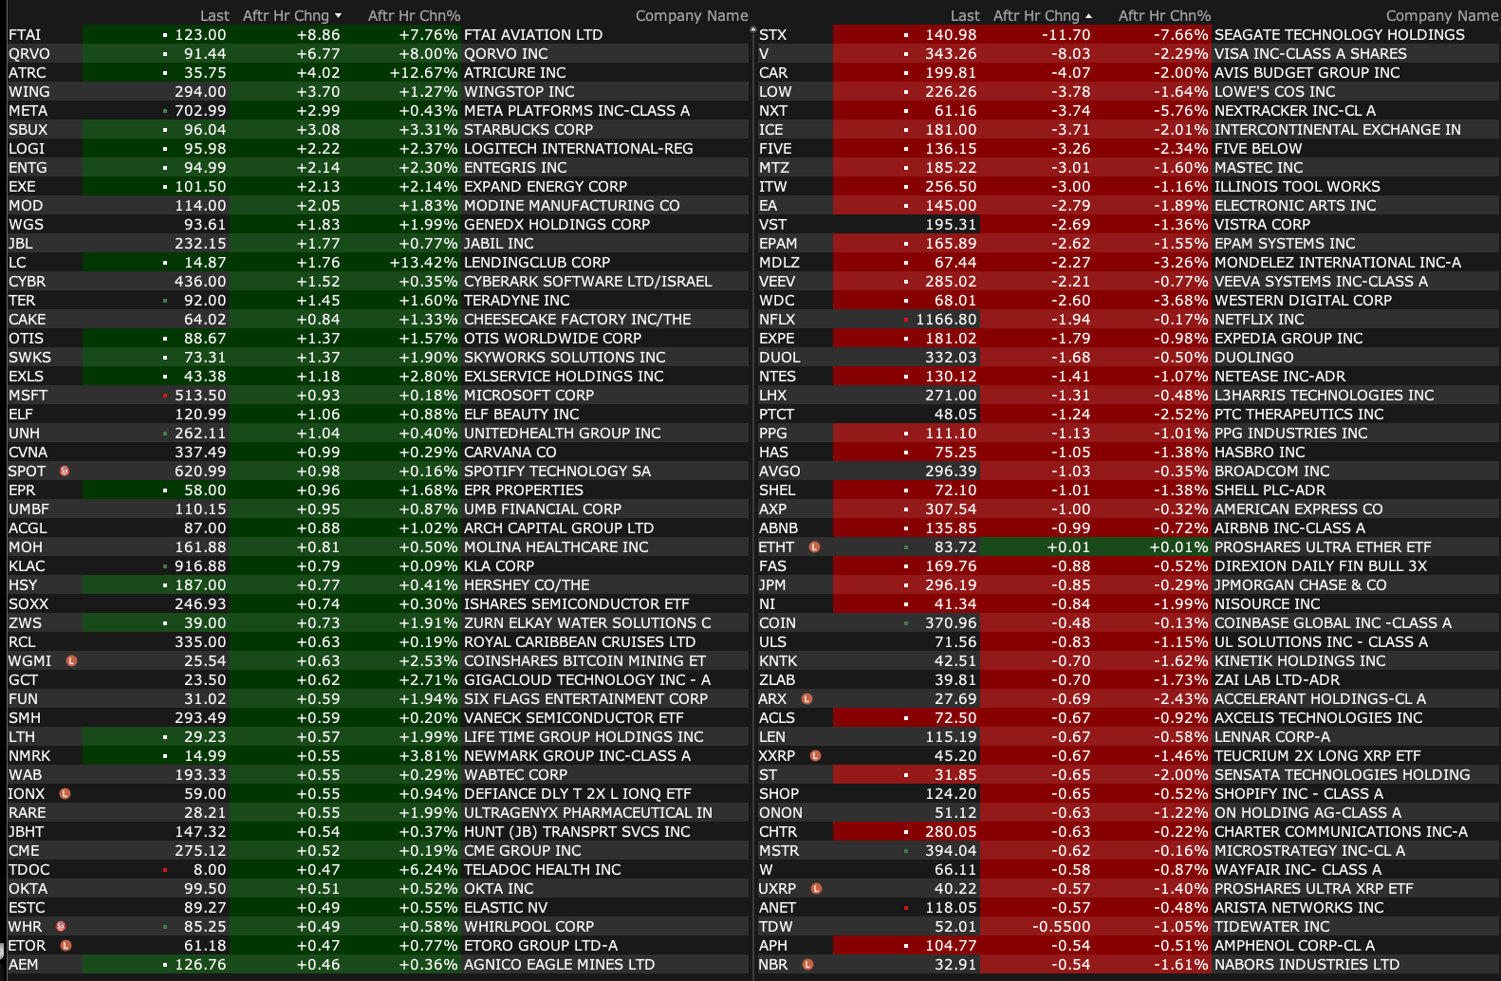
Task: Sort right panel by Last column header
Action: click(965, 16)
